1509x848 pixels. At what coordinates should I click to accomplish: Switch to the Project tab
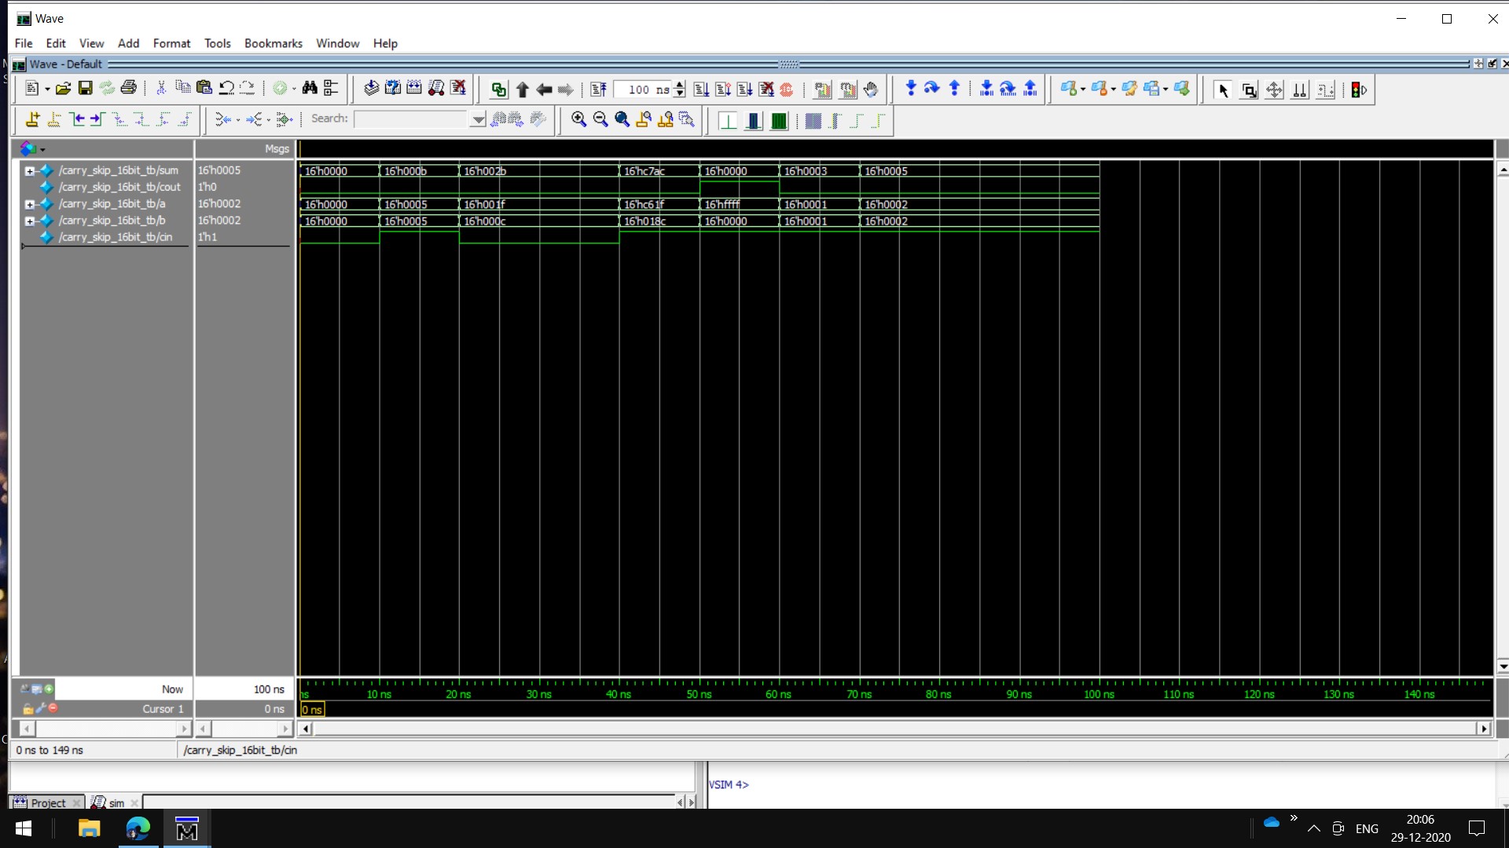pos(47,802)
